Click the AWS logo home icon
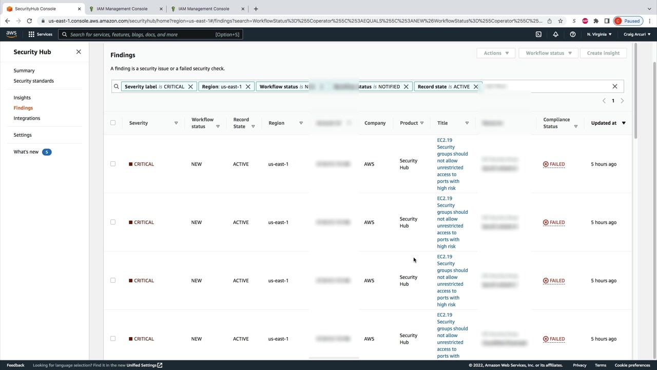This screenshot has width=657, height=370. click(11, 34)
